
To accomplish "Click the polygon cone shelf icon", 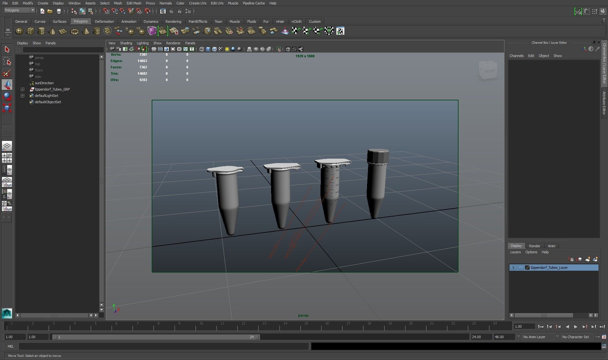I will coord(53,31).
